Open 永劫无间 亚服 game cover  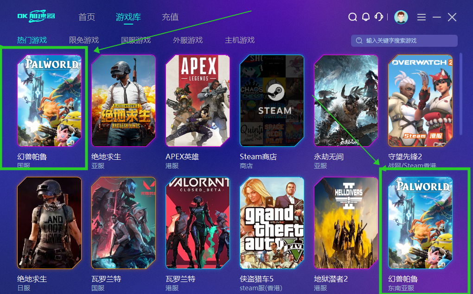coord(346,100)
